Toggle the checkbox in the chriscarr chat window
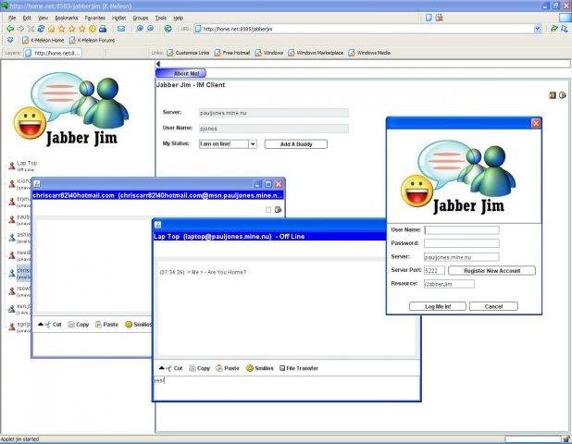The width and height of the screenshot is (572, 444). click(x=268, y=210)
